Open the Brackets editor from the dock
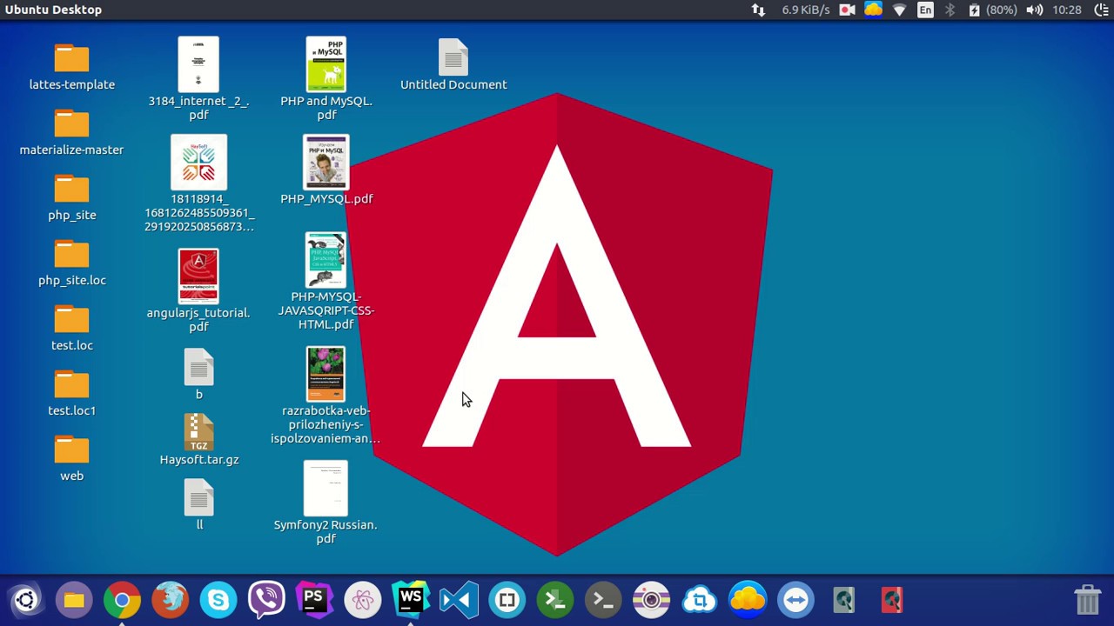 click(x=507, y=600)
